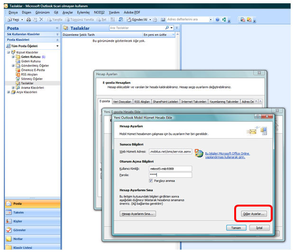Click the categorize grid icon in toolbar

tap(113, 19)
